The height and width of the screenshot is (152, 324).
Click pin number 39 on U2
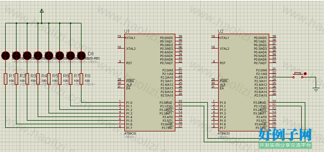point(274,36)
